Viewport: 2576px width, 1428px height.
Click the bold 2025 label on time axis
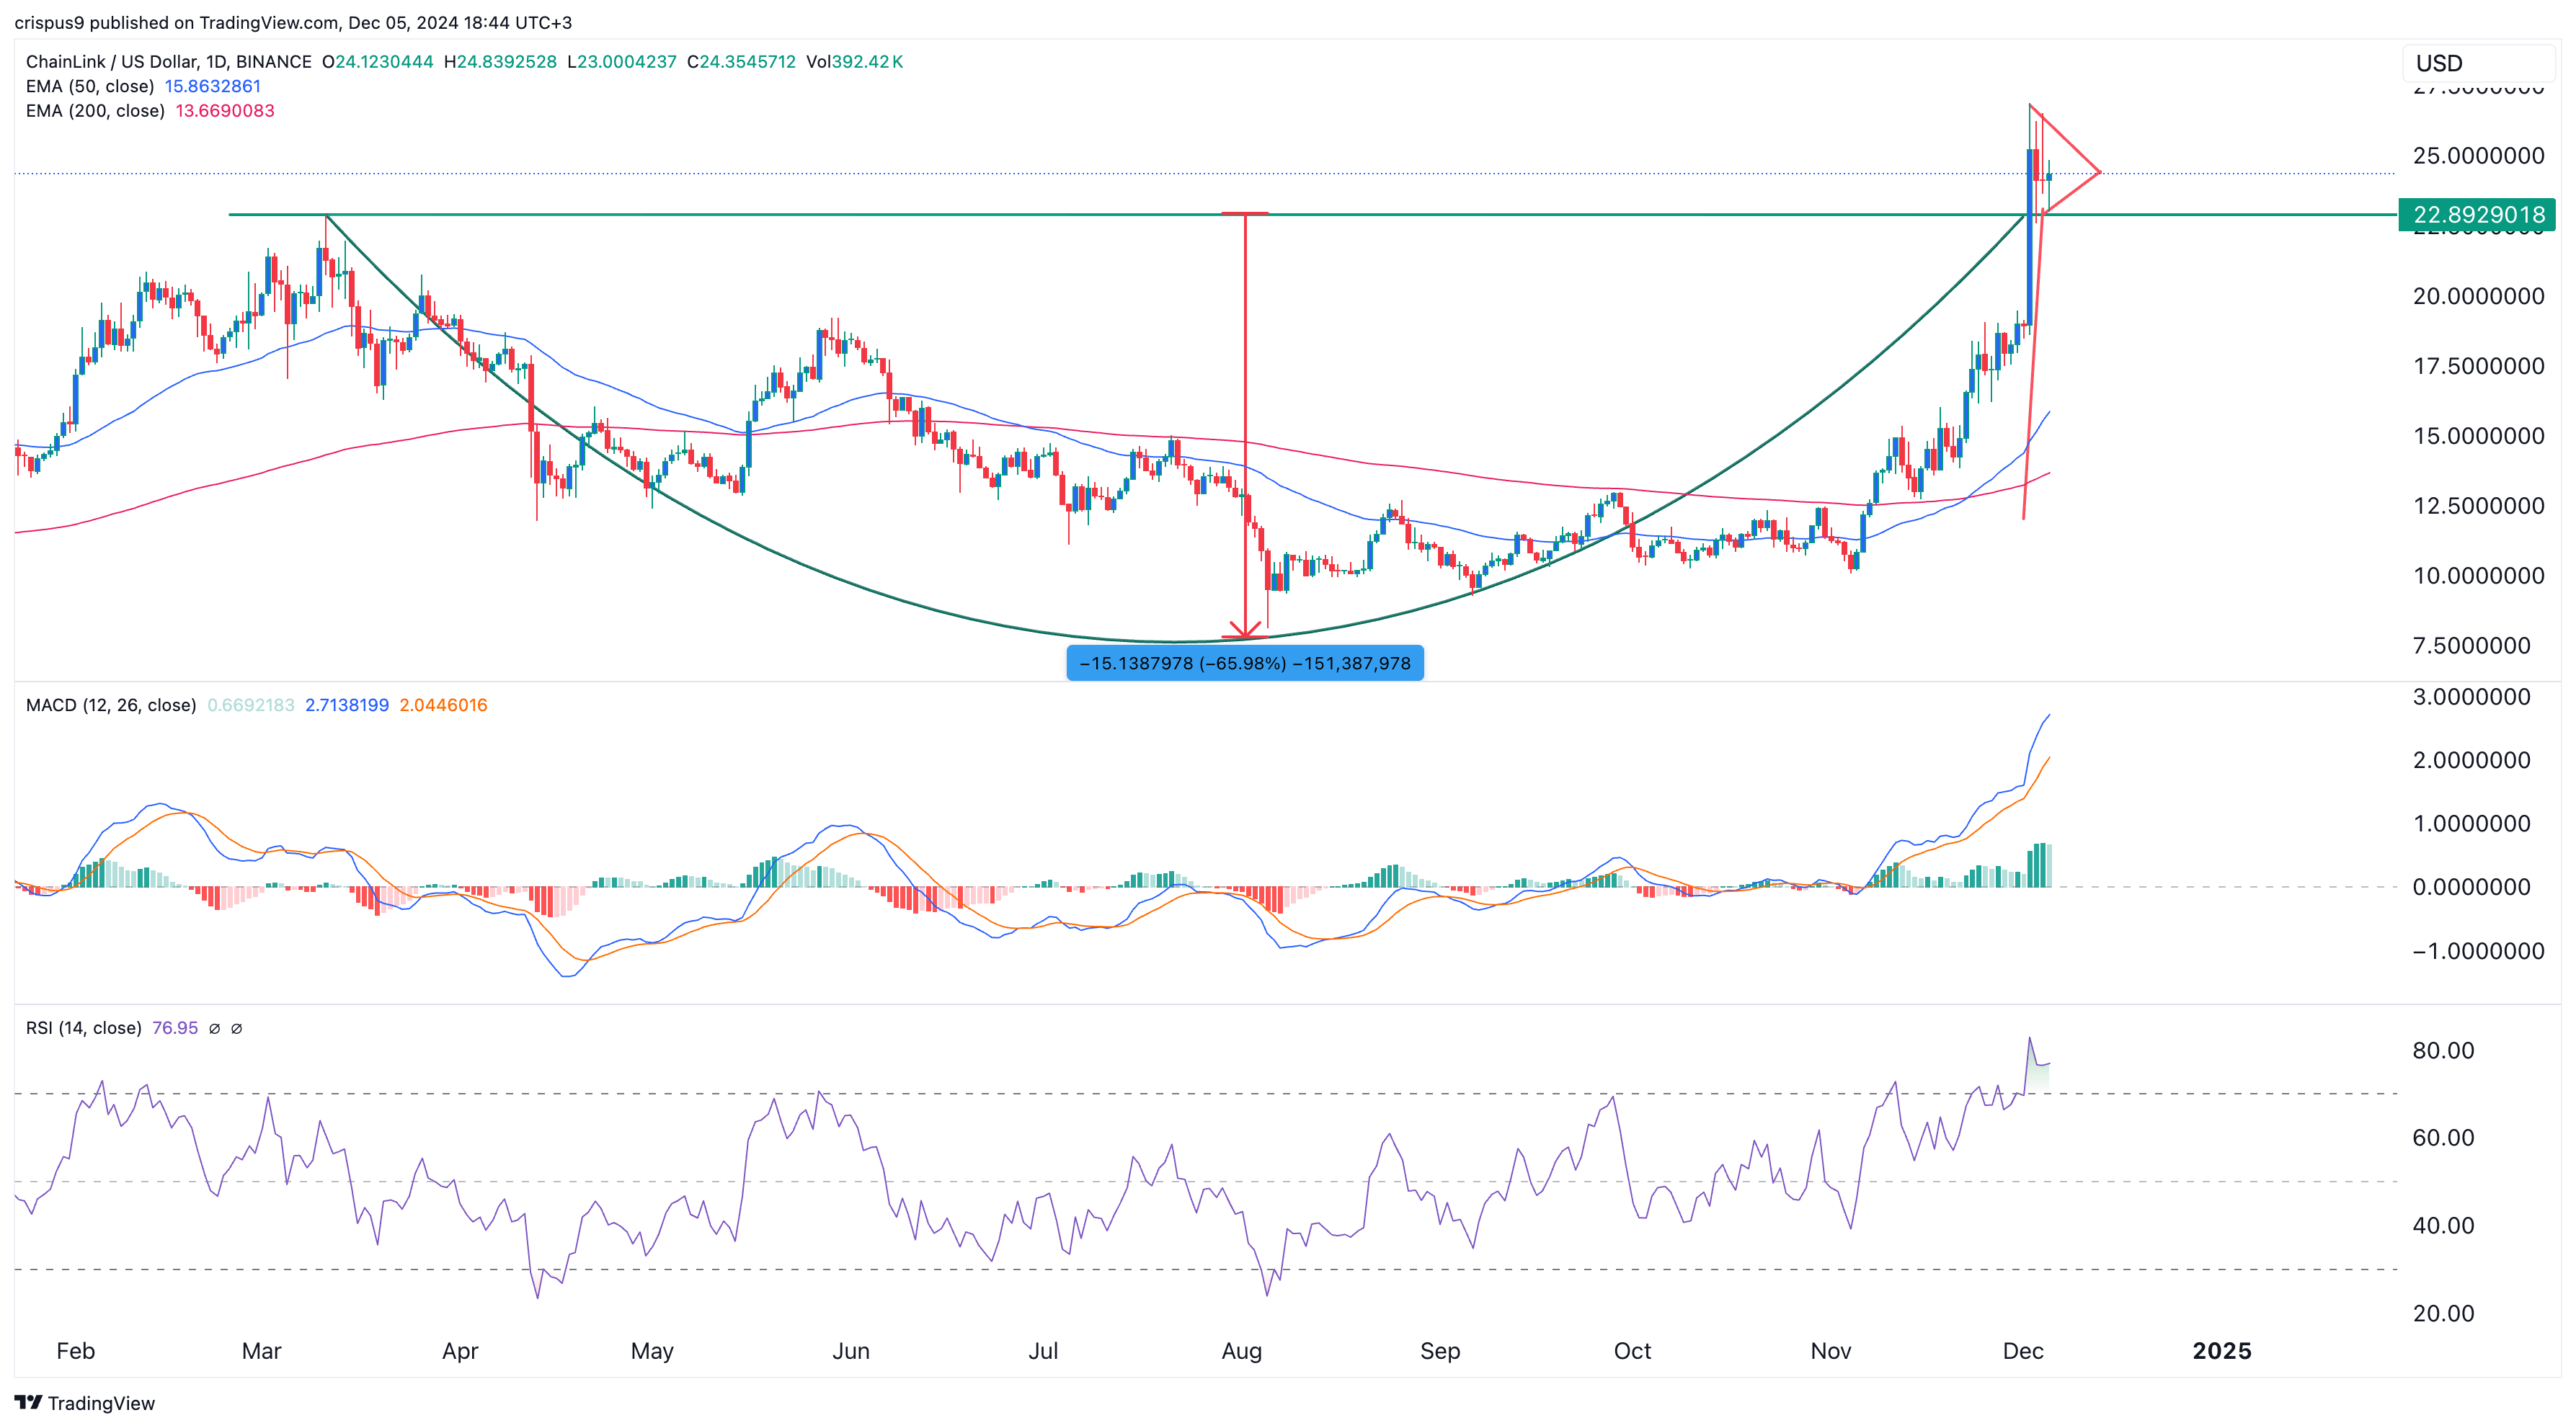pyautogui.click(x=2222, y=1352)
